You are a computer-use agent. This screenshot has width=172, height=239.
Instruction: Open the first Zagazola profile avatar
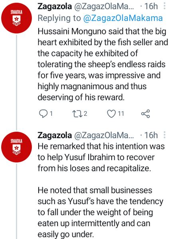[x=16, y=18]
